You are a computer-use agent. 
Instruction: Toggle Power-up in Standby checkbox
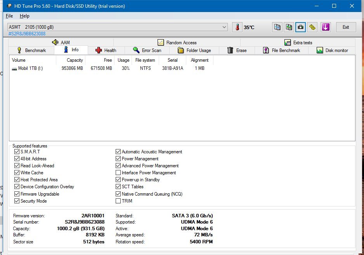pos(118,180)
